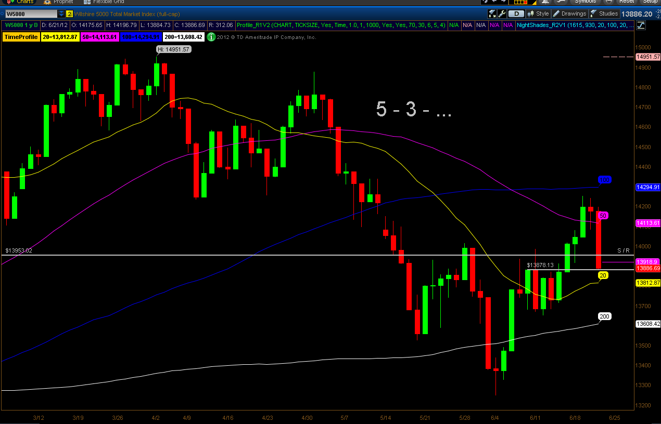This screenshot has width=661, height=424.
Task: Click the L: 13884.73 low value
Action: (x=156, y=25)
